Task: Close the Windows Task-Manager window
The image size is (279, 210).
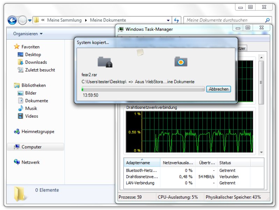Action: pyautogui.click(x=262, y=28)
